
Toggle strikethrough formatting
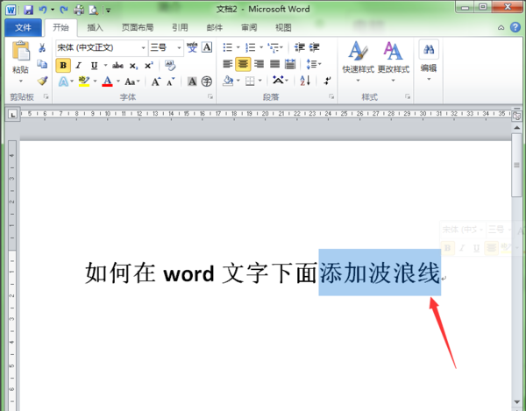tap(117, 66)
